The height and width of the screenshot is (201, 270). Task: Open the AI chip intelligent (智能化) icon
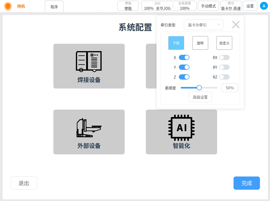pyautogui.click(x=181, y=128)
